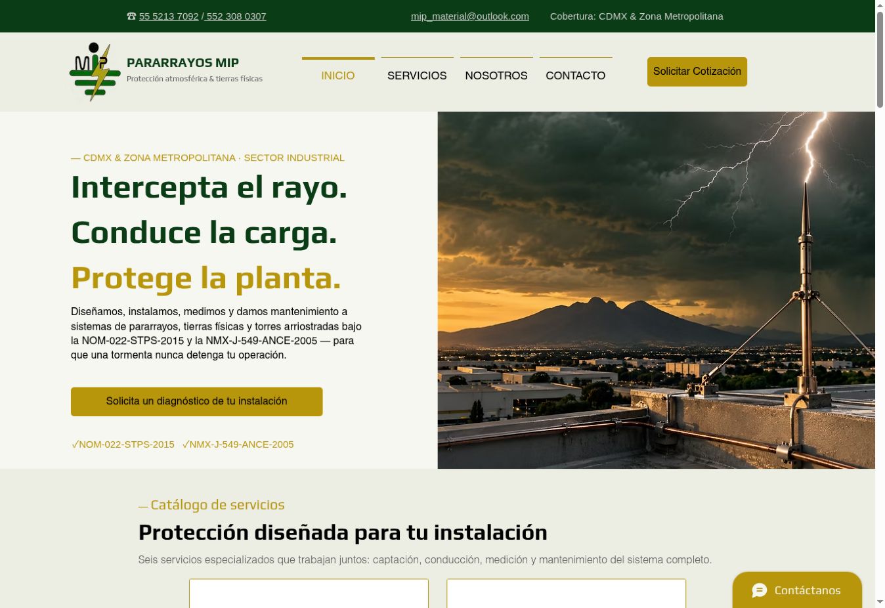Click the PARARRAYOS MIP site title
This screenshot has width=885, height=608.
point(183,62)
